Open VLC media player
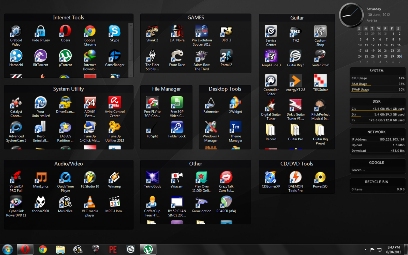The image size is (408, 255). pyautogui.click(x=90, y=207)
